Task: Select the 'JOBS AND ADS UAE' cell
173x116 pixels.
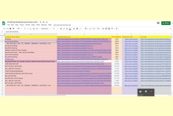Action: point(31,64)
